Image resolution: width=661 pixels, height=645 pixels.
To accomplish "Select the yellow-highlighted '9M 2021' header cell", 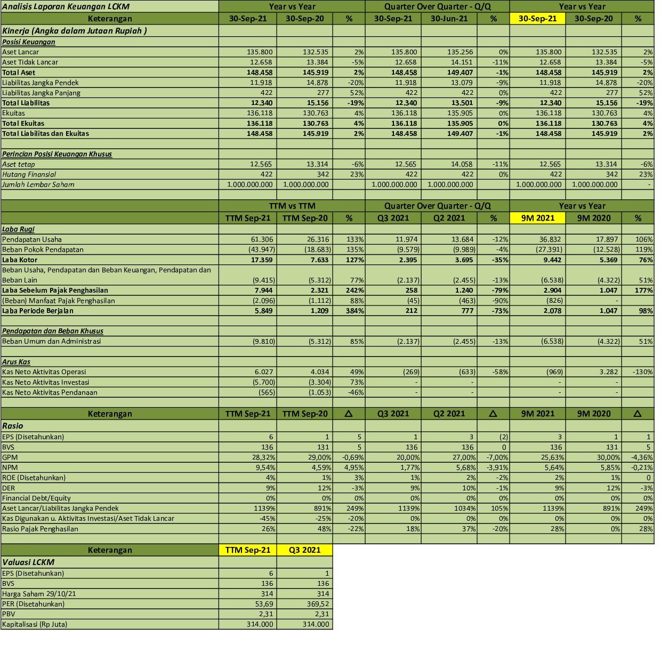I will 538,217.
